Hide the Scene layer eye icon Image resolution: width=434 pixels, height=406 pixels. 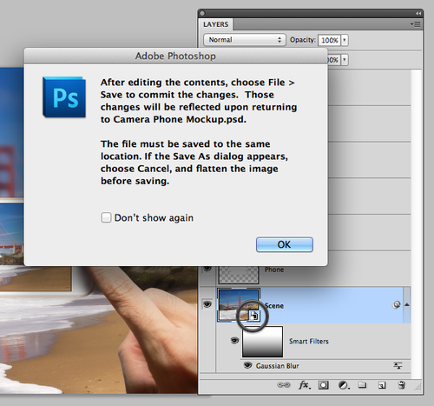(x=207, y=304)
